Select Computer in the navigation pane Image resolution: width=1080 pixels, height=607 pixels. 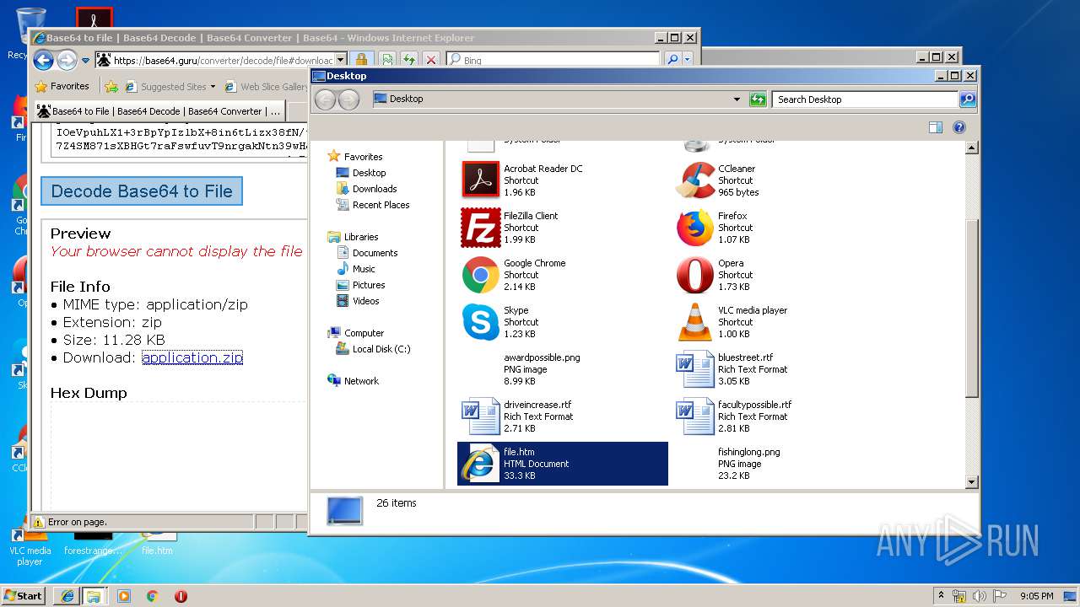355,333
